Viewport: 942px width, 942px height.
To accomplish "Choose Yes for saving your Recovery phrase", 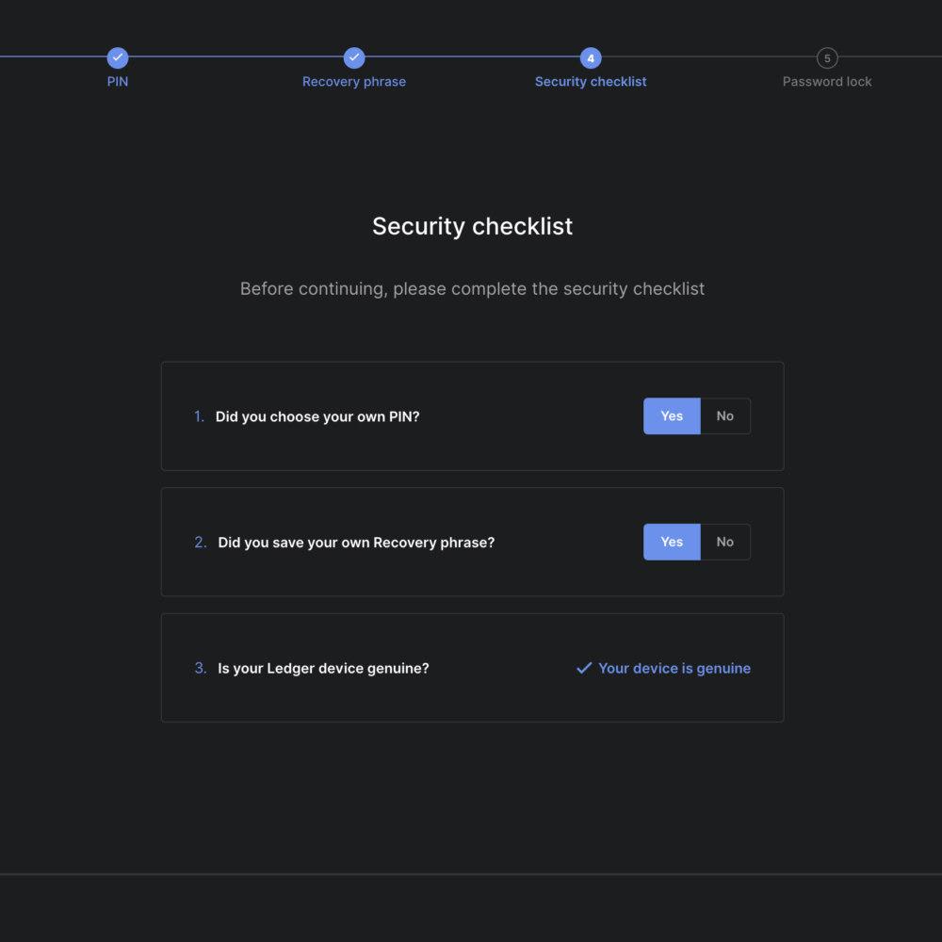I will 672,542.
